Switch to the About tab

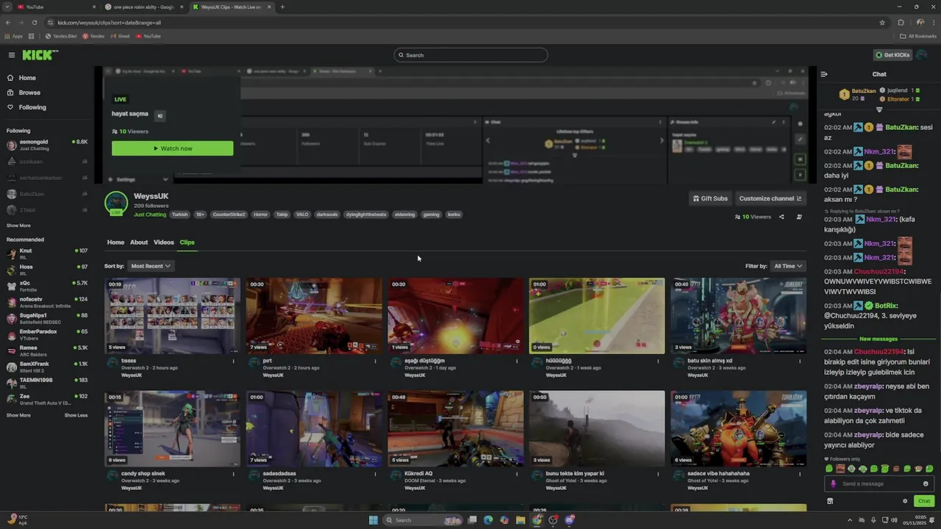(139, 242)
